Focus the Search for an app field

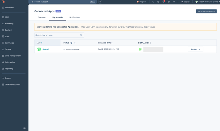(x=59, y=35)
